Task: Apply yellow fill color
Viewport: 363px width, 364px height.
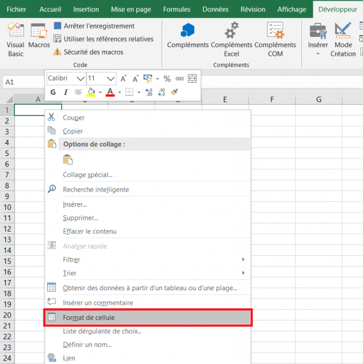Action: [91, 92]
